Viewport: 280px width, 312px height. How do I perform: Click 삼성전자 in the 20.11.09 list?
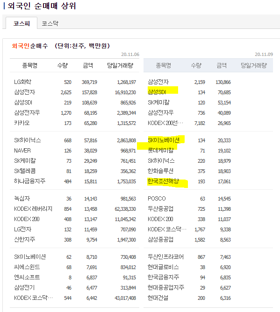(158, 82)
